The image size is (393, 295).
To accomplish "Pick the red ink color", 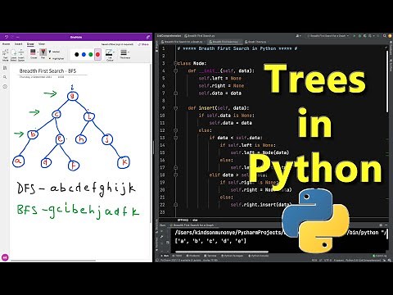I will (x=97, y=55).
